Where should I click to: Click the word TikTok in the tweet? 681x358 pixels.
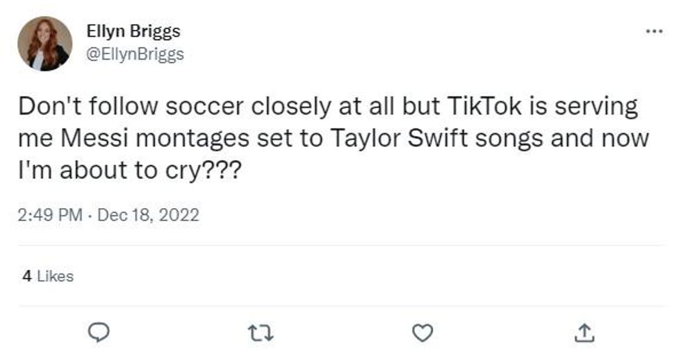coord(484,107)
